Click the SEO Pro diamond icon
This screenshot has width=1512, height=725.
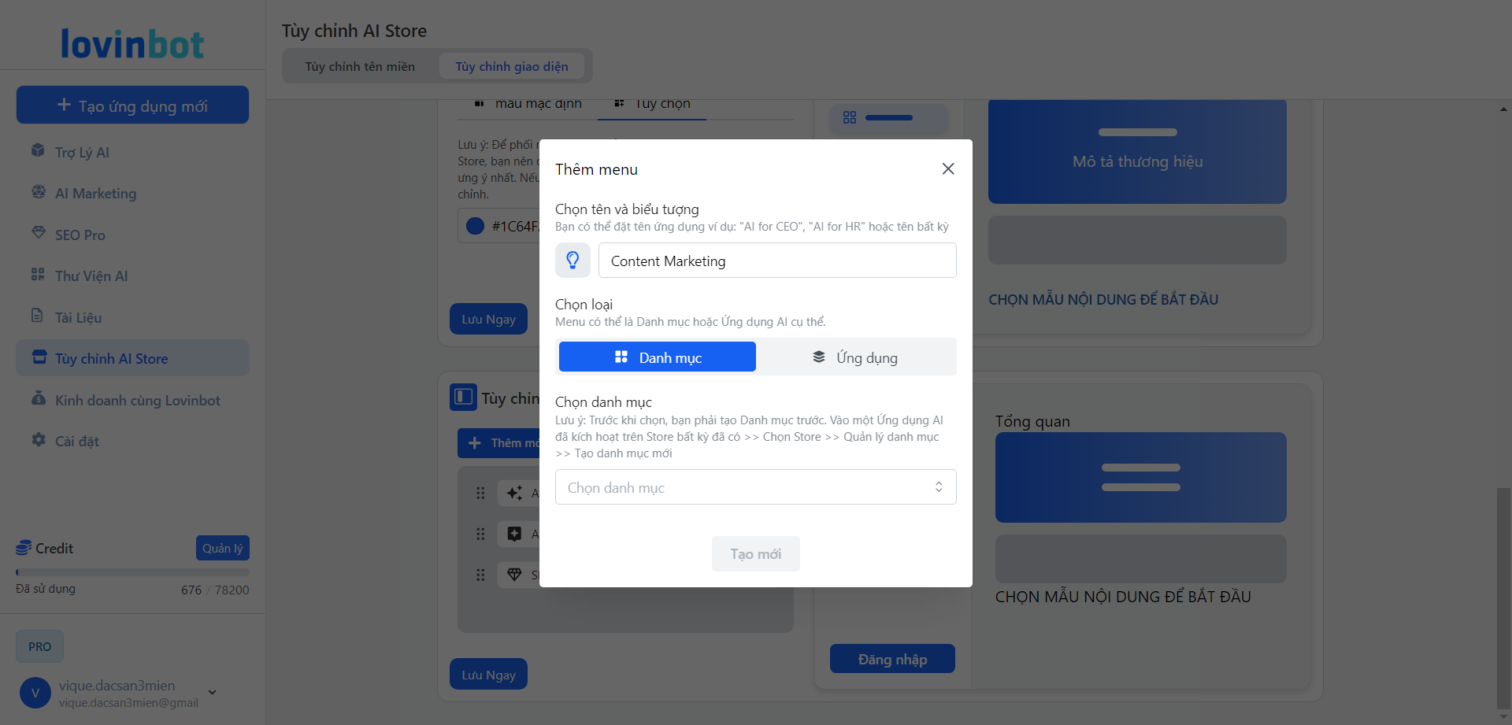click(x=38, y=234)
